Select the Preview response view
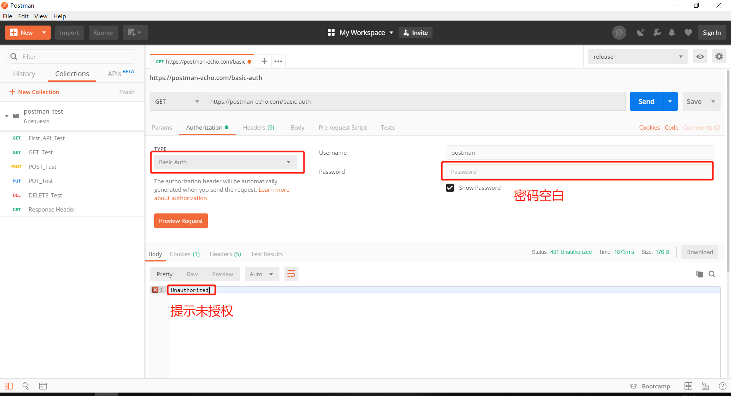The height and width of the screenshot is (396, 731). [222, 274]
